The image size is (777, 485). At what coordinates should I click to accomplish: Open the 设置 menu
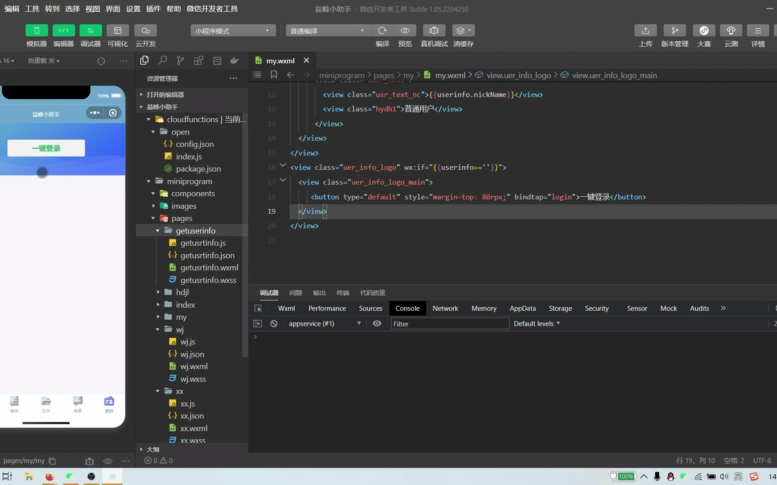click(x=133, y=9)
